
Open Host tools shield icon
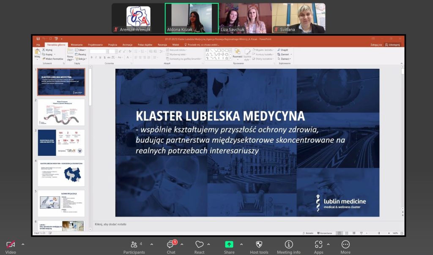259,245
